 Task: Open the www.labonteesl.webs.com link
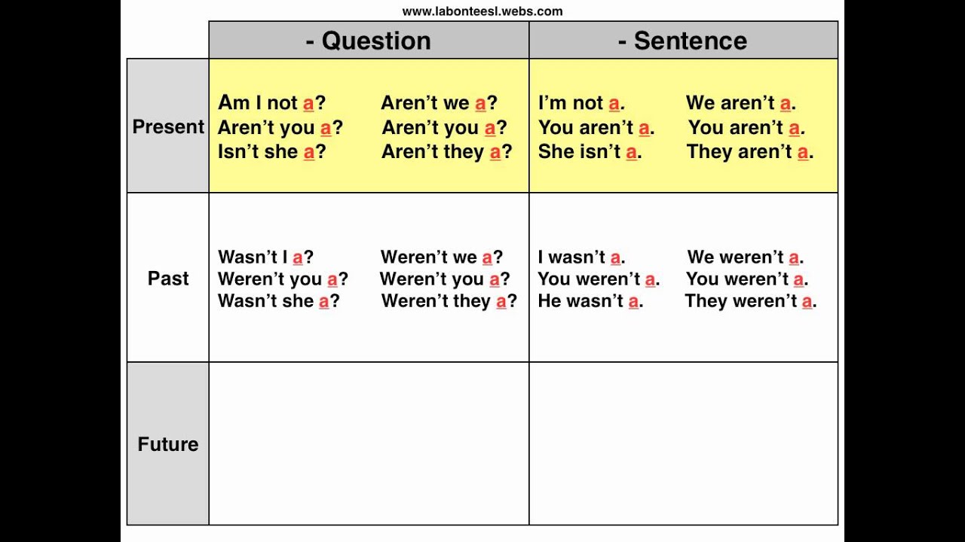coord(482,11)
